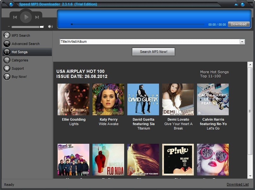Open the Download List
The width and height of the screenshot is (255, 190).
click(x=238, y=184)
